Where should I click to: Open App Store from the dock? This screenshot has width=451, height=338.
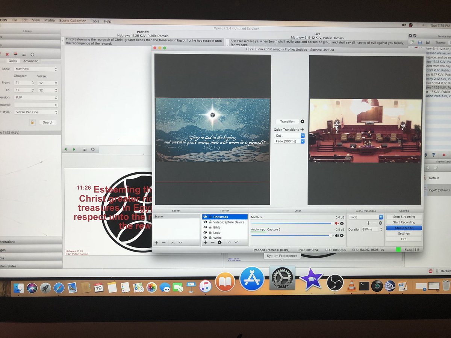pyautogui.click(x=252, y=279)
